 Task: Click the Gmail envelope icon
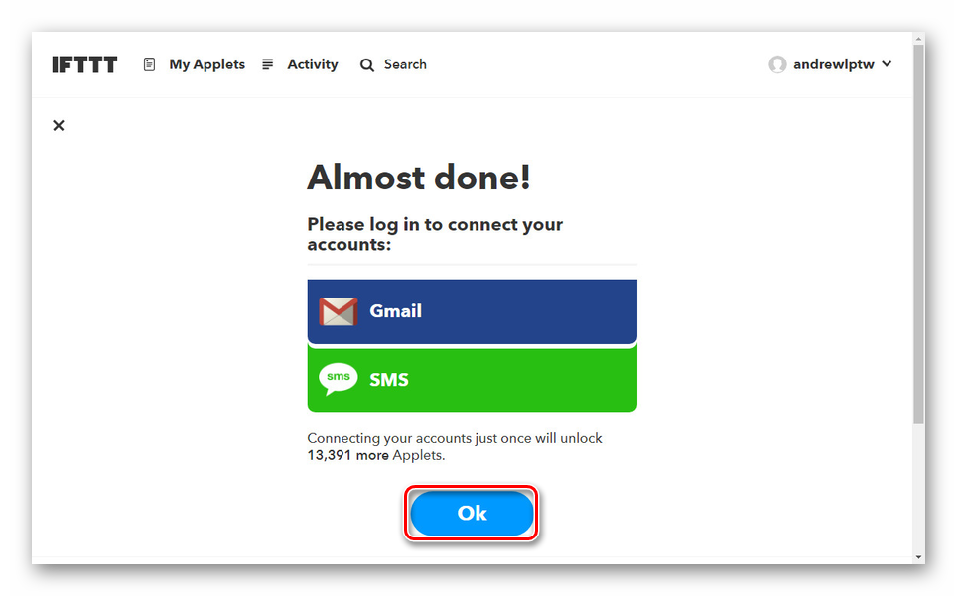pyautogui.click(x=339, y=311)
